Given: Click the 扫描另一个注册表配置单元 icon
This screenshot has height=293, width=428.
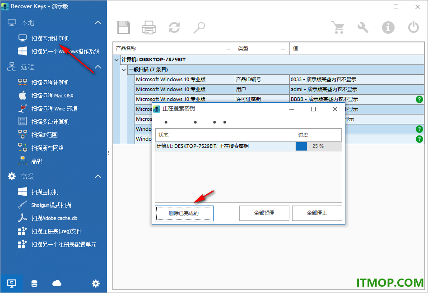Looking at the screenshot, I should coord(23,244).
